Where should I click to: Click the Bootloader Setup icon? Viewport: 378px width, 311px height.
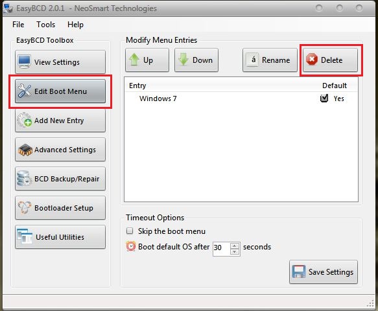pyautogui.click(x=25, y=207)
